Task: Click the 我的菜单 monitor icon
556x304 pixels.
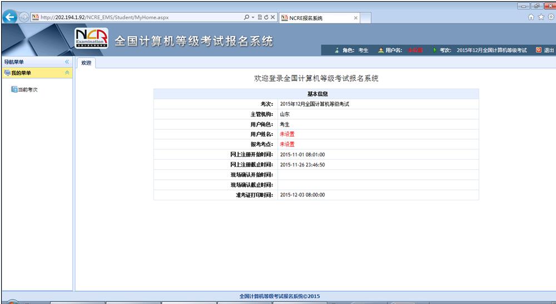Action: pos(7,73)
